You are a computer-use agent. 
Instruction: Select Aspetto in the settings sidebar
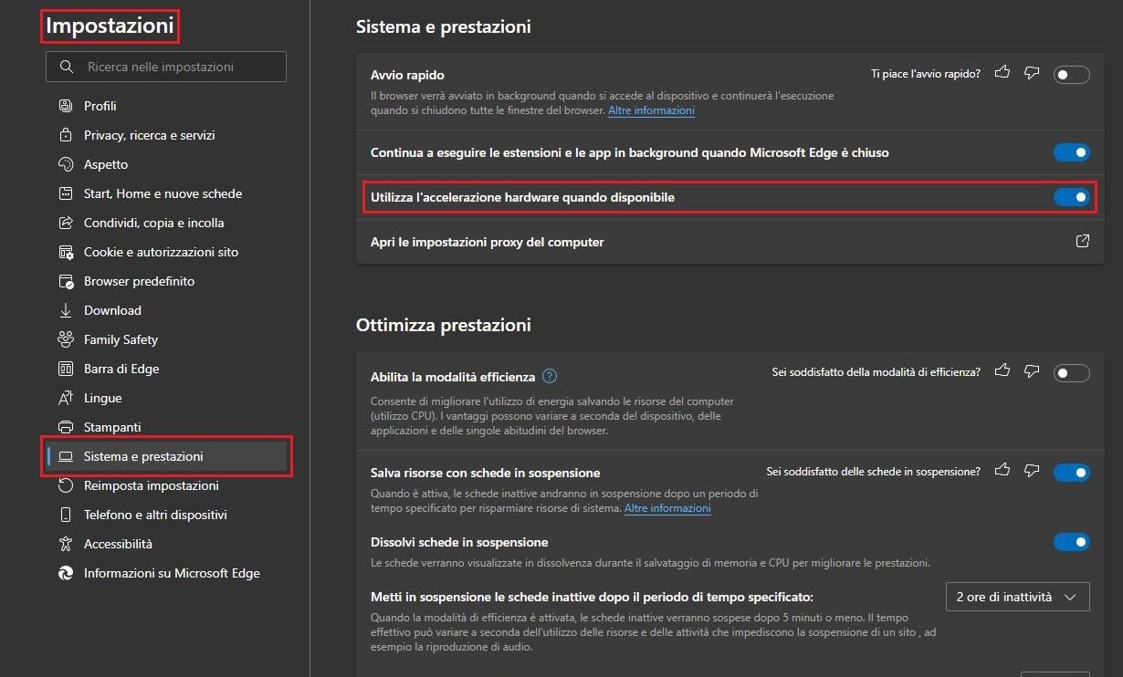point(106,164)
